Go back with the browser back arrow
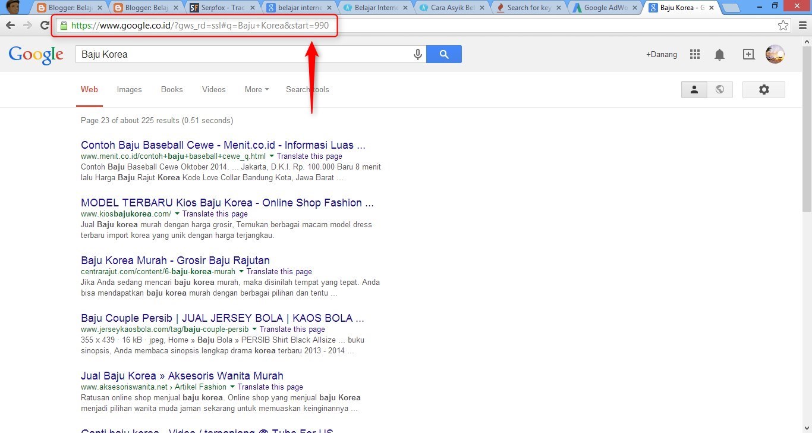Screen dimensions: 812x433 pyautogui.click(x=10, y=26)
